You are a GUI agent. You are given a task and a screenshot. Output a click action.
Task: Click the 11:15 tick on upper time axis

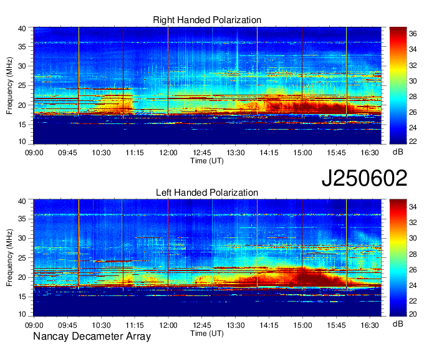[135, 153]
